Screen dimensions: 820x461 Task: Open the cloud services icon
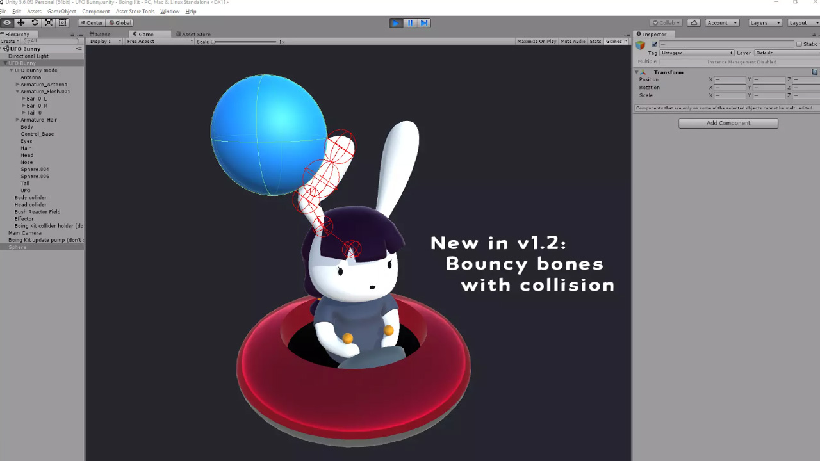pos(693,23)
